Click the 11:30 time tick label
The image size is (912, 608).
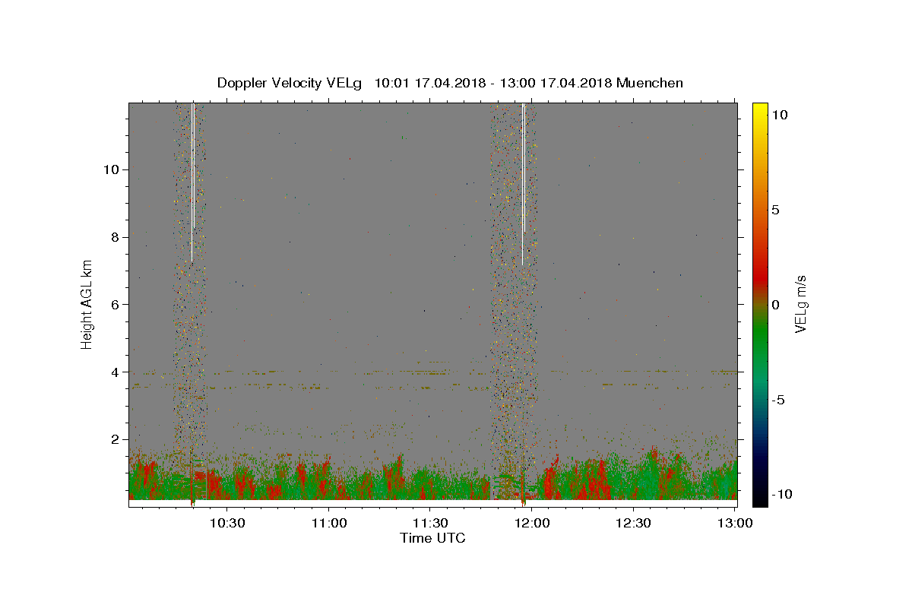pos(429,523)
